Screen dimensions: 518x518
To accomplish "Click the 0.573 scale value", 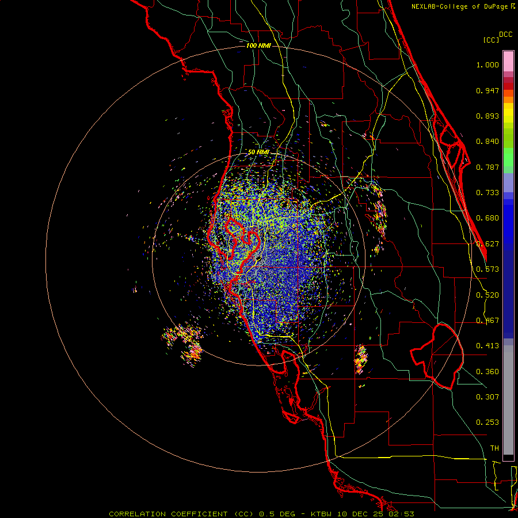I will pos(487,269).
